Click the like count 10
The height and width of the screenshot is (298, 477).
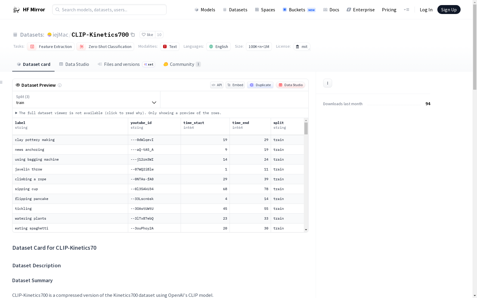coord(159,35)
